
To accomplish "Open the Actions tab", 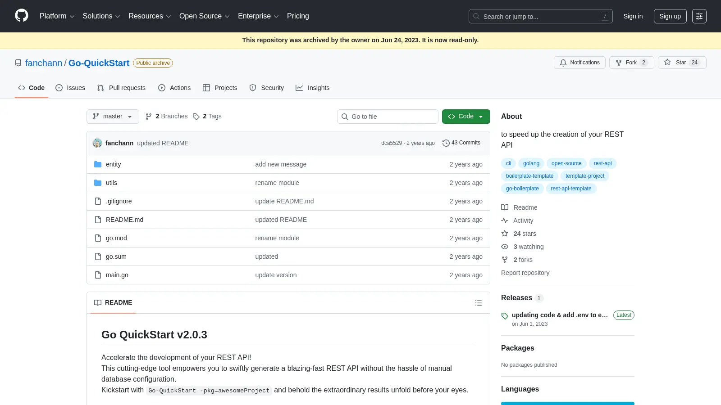I will 174,88.
